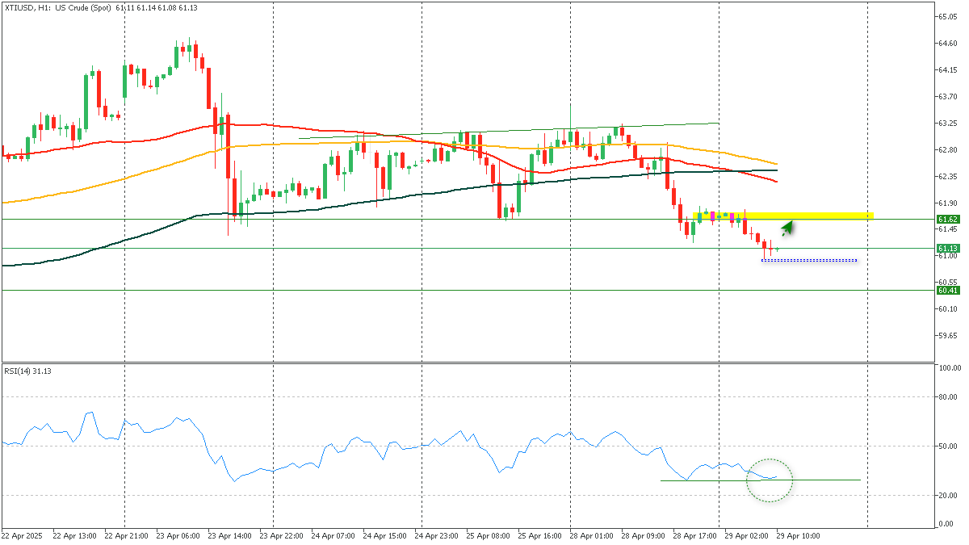969x545 pixels.
Task: Select the green horizontal line in RSI panel
Action: 824,480
